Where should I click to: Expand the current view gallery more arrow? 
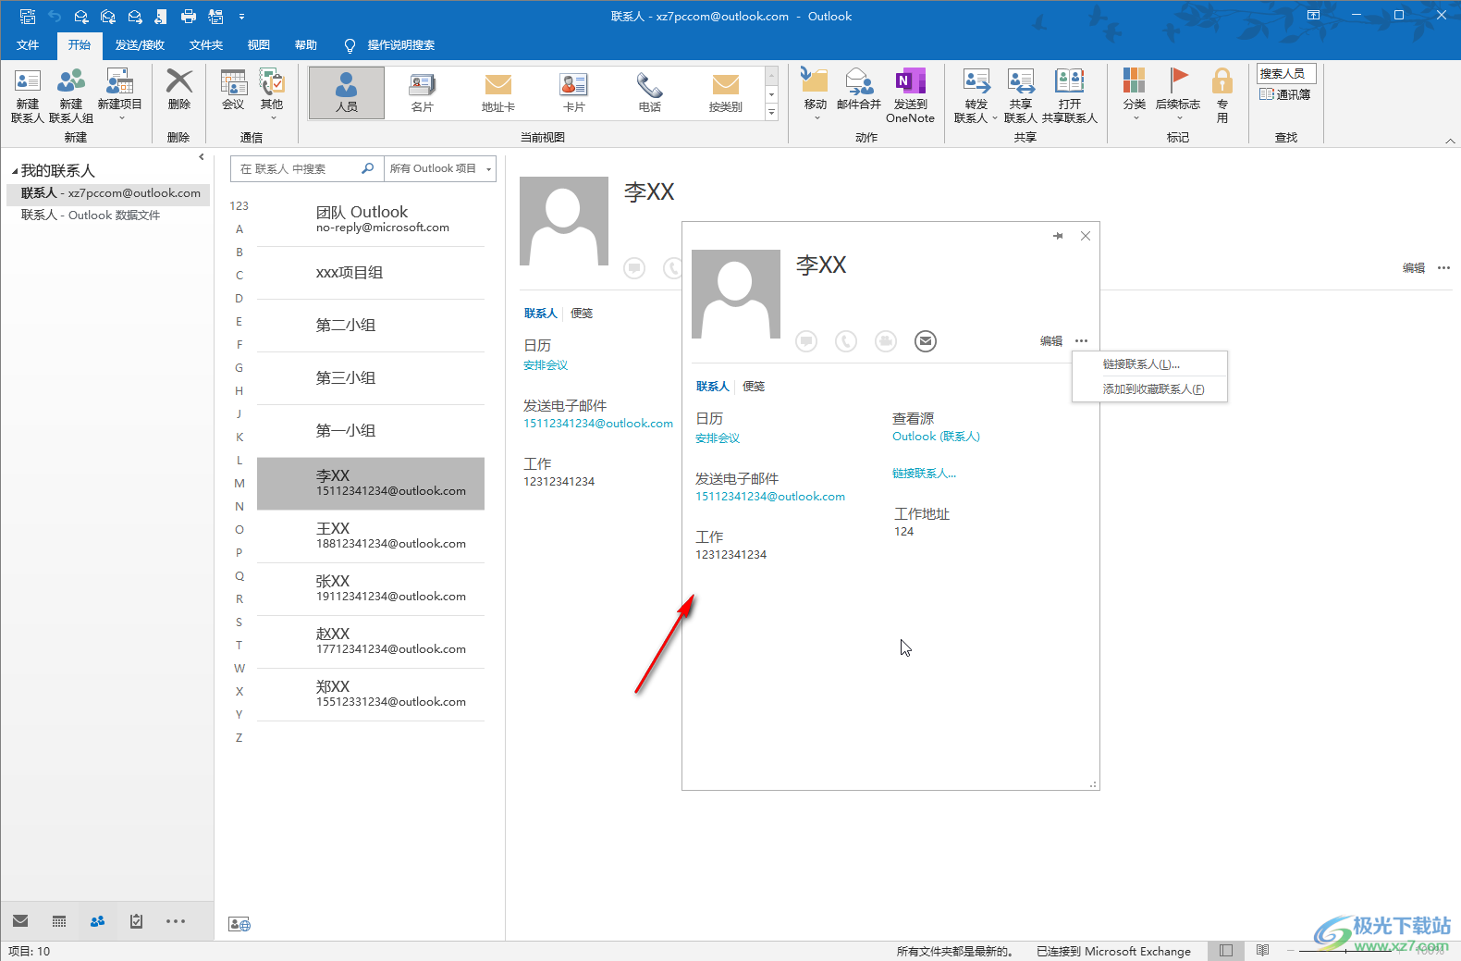point(771,112)
